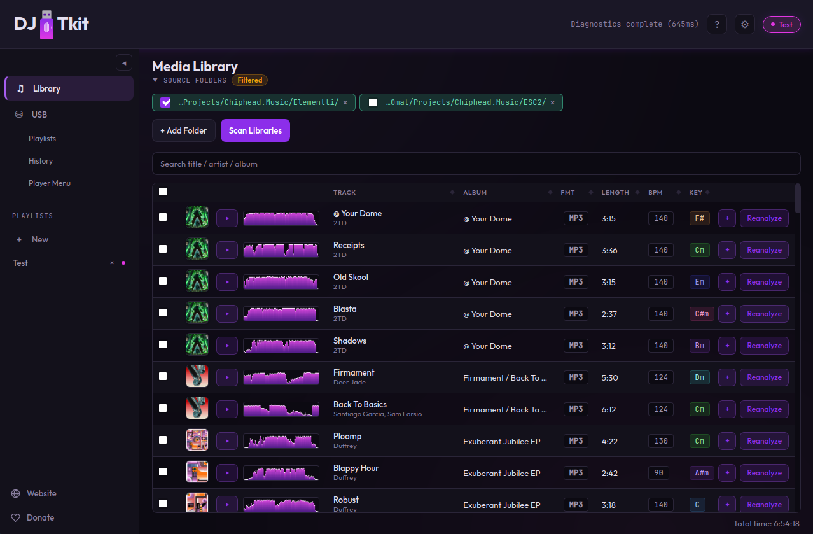This screenshot has height=534, width=813.
Task: Add Old Skool using its plus button
Action: point(727,282)
